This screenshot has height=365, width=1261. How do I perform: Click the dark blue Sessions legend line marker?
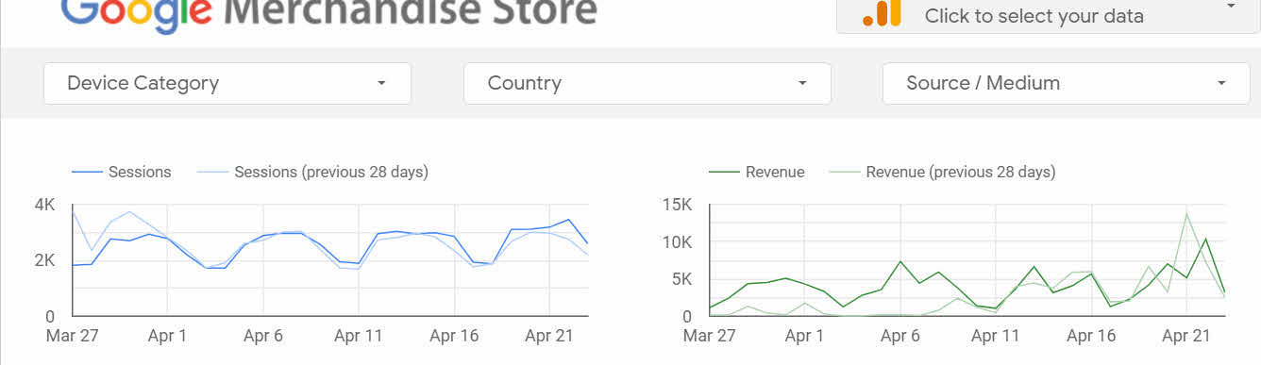tap(87, 173)
